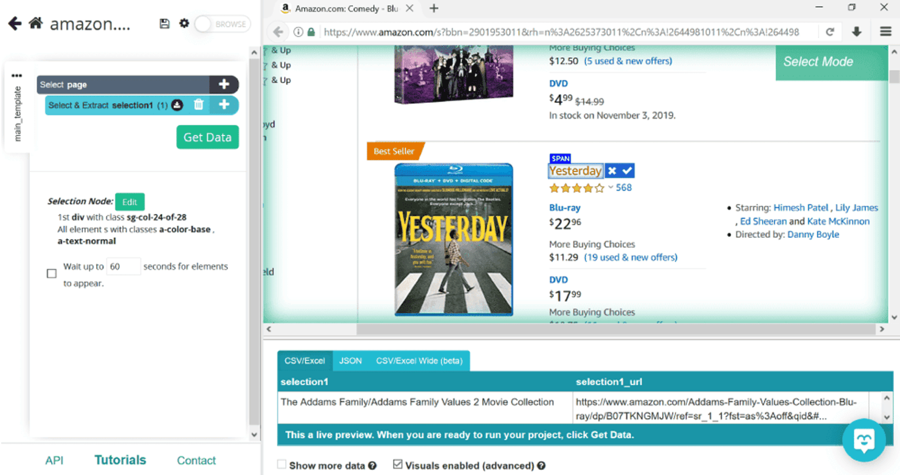Open the Tutorials link
The height and width of the screenshot is (475, 900).
120,460
